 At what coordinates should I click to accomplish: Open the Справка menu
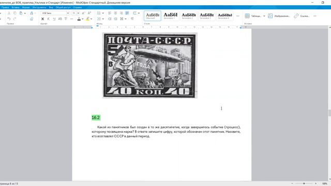pyautogui.click(x=77, y=7)
